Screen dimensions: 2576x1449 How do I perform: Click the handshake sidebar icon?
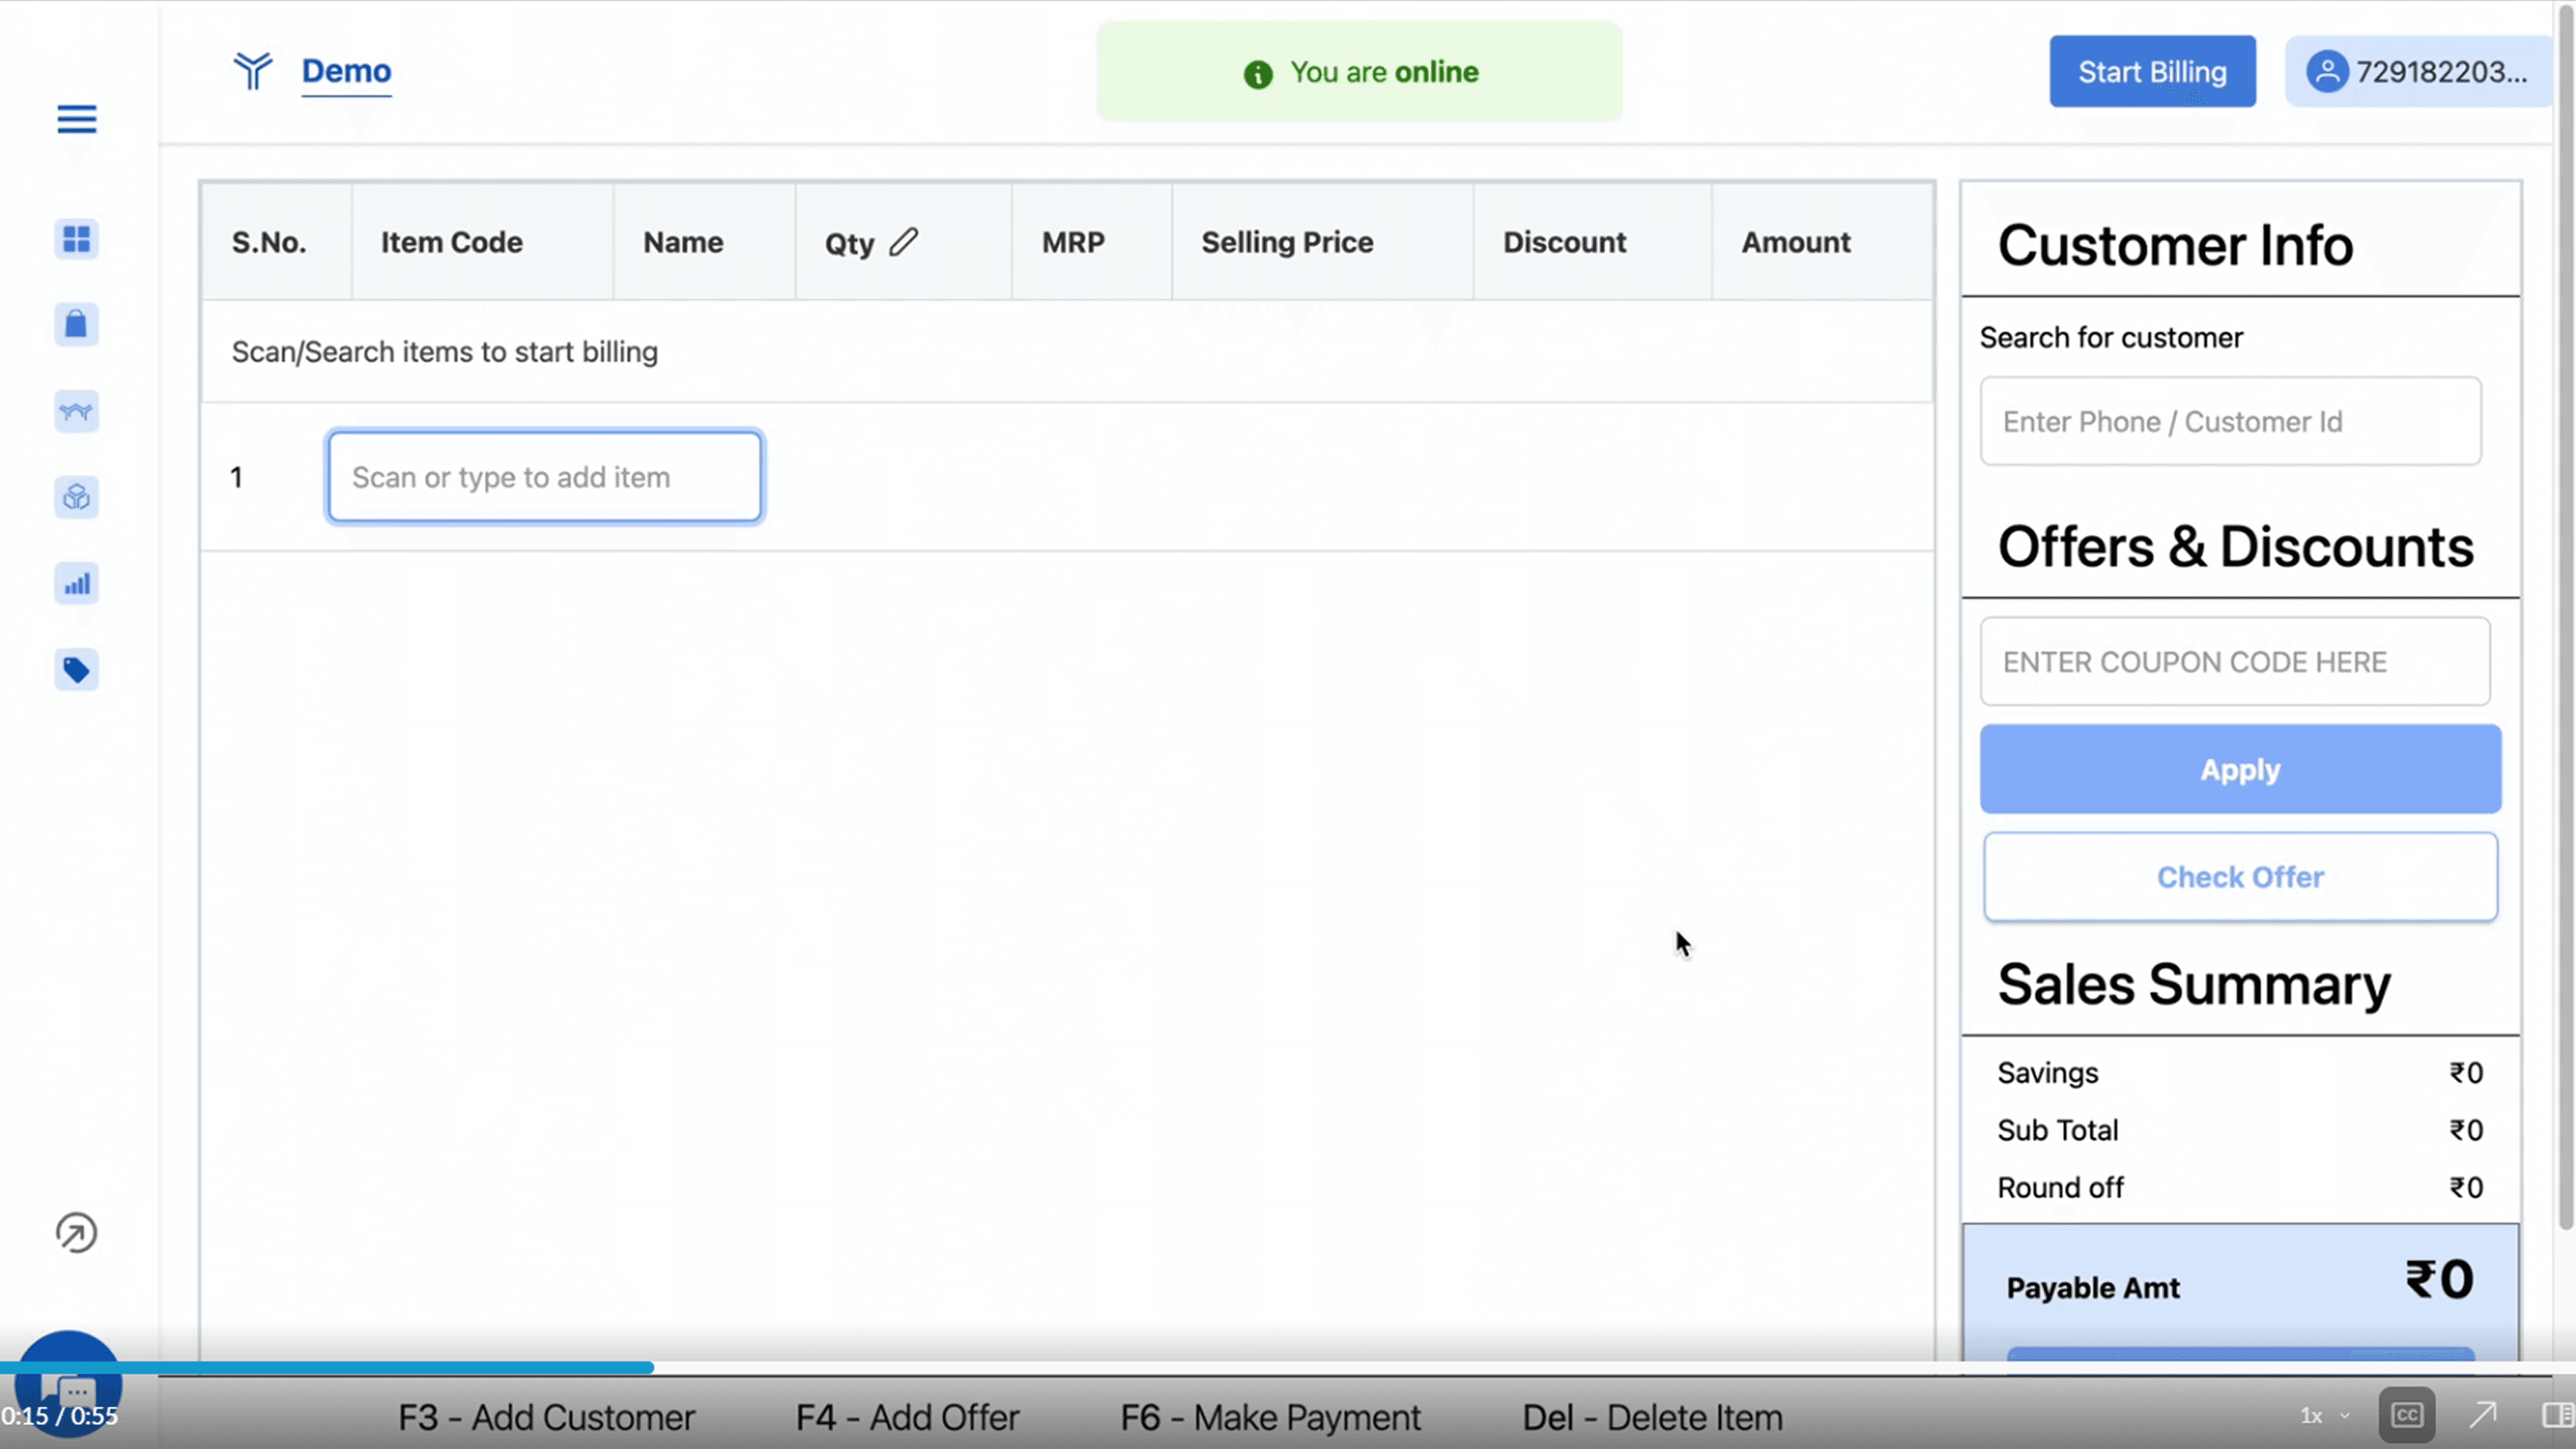(76, 411)
